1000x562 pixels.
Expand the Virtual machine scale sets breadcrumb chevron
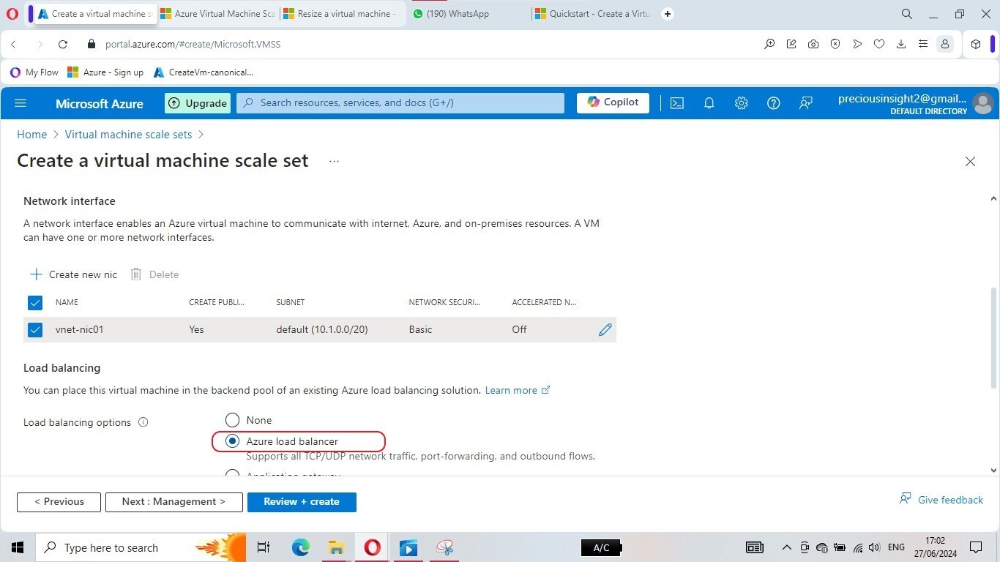[x=201, y=135]
